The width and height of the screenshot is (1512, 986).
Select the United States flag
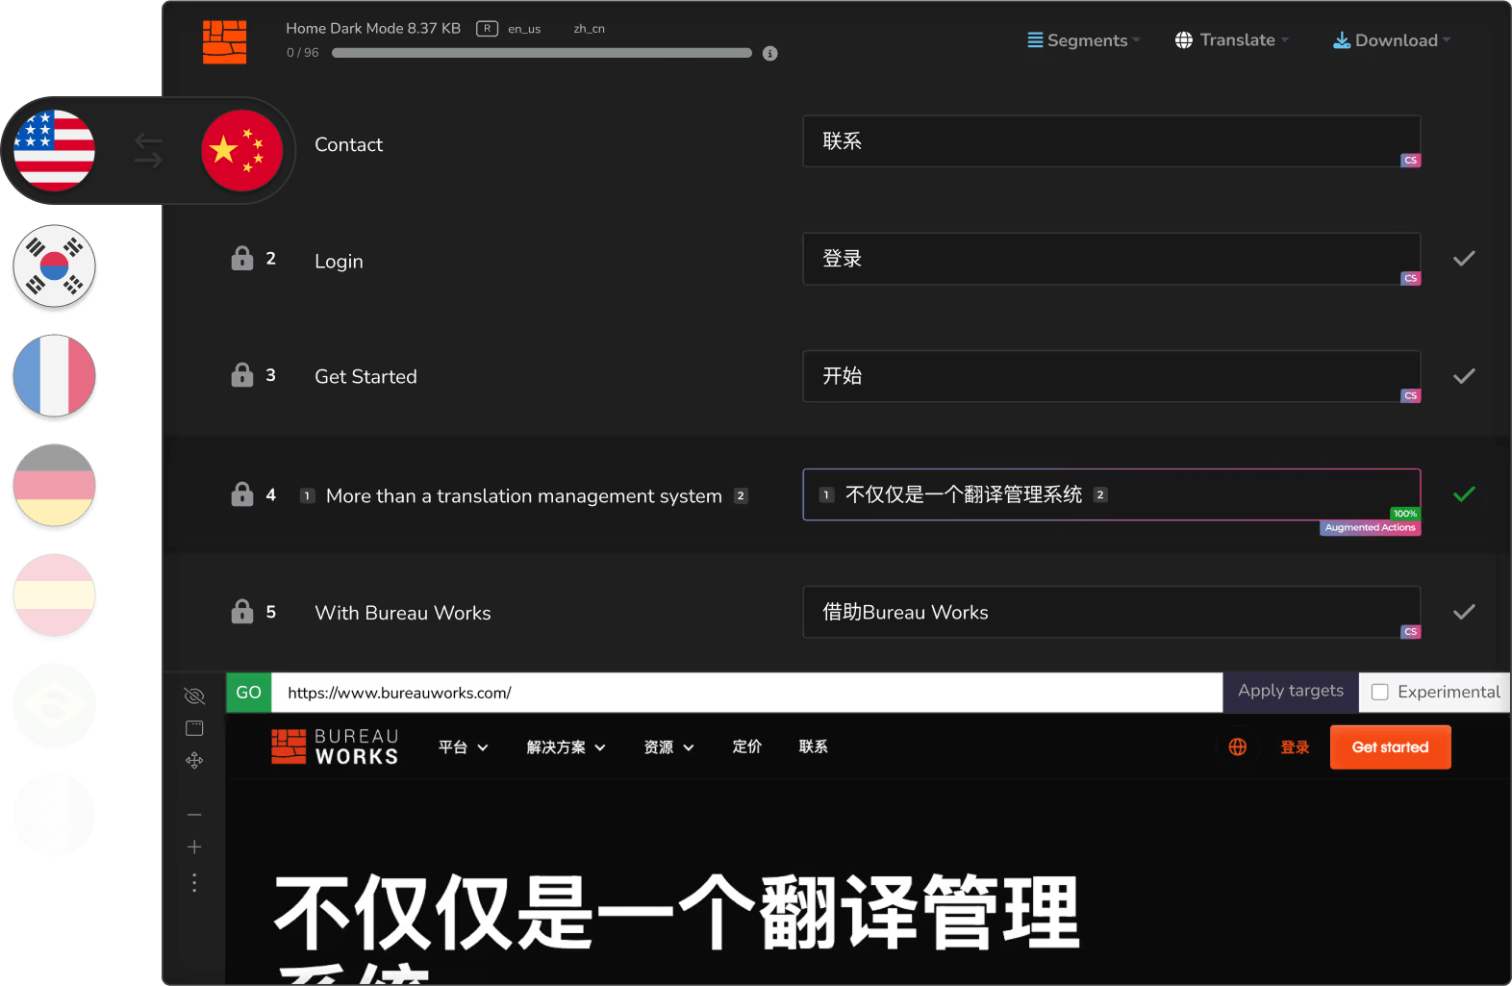click(55, 150)
